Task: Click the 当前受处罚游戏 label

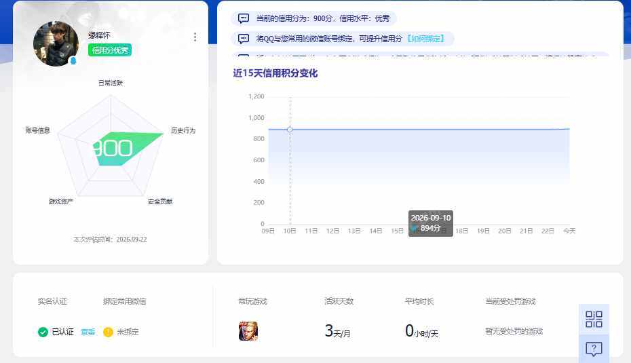Action: click(510, 301)
